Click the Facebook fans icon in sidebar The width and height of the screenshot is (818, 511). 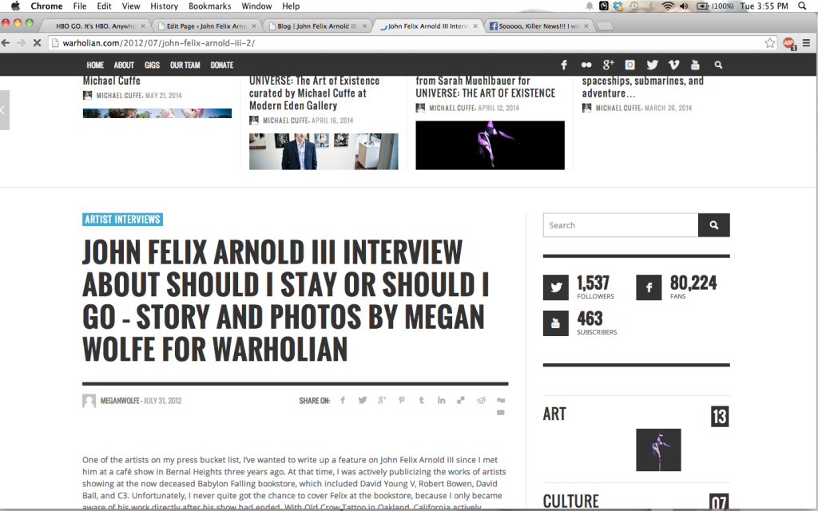649,287
